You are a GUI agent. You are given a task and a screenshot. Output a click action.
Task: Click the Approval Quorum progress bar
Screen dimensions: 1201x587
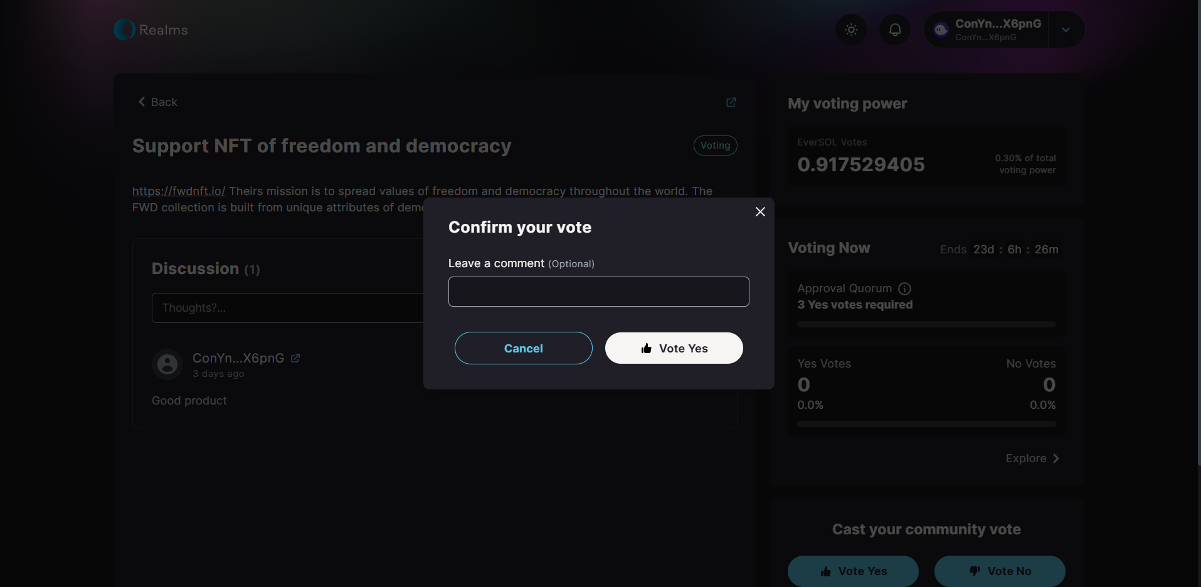coord(926,324)
